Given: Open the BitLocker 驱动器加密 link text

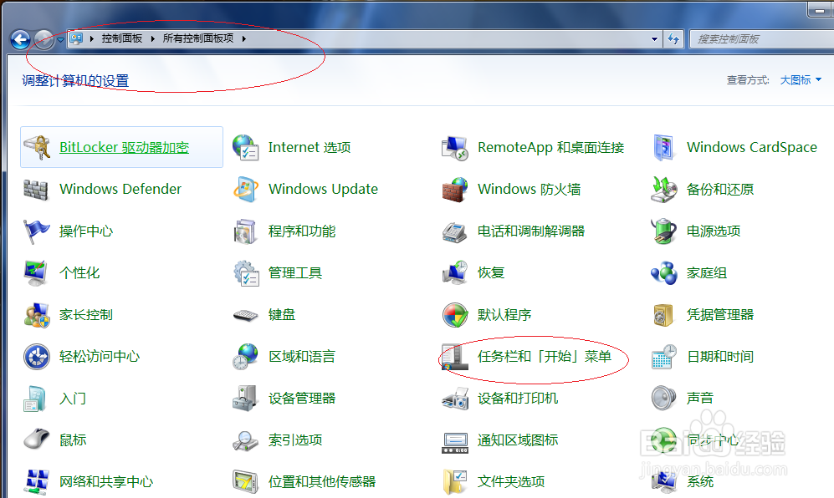Looking at the screenshot, I should 124,147.
